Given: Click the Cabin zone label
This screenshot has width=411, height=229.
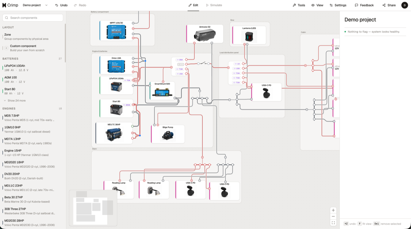Looking at the screenshot, I should pyautogui.click(x=303, y=32).
